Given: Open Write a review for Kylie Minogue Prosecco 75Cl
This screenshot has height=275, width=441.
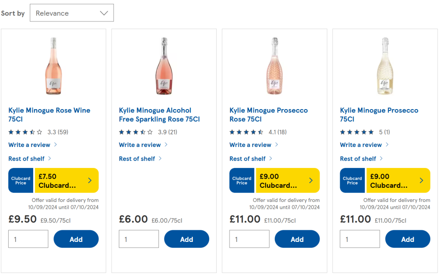Looking at the screenshot, I should tap(361, 145).
